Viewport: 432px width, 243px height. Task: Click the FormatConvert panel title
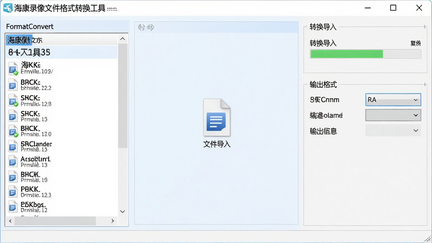(x=30, y=27)
